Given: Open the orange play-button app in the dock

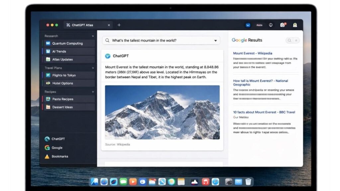Looking at the screenshot, I should [133, 182].
